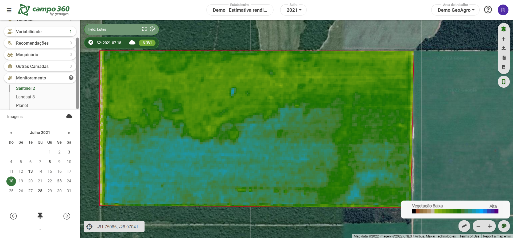Remove the S2 2021-07-18 layer
Screen dimensions: 513x238
[x=91, y=43]
